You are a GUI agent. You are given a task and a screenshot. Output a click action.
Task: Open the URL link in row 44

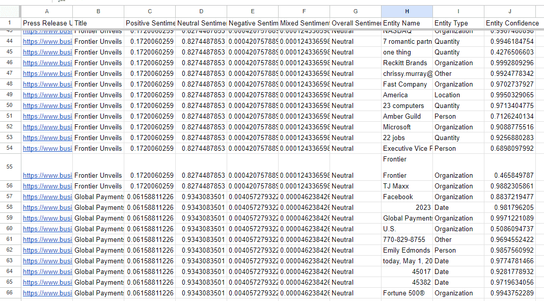(x=47, y=42)
